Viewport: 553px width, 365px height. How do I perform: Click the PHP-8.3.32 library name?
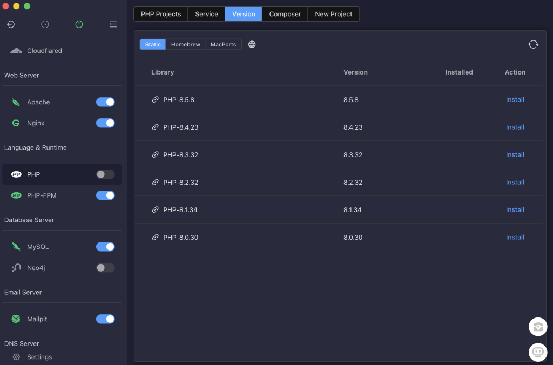[x=180, y=154]
